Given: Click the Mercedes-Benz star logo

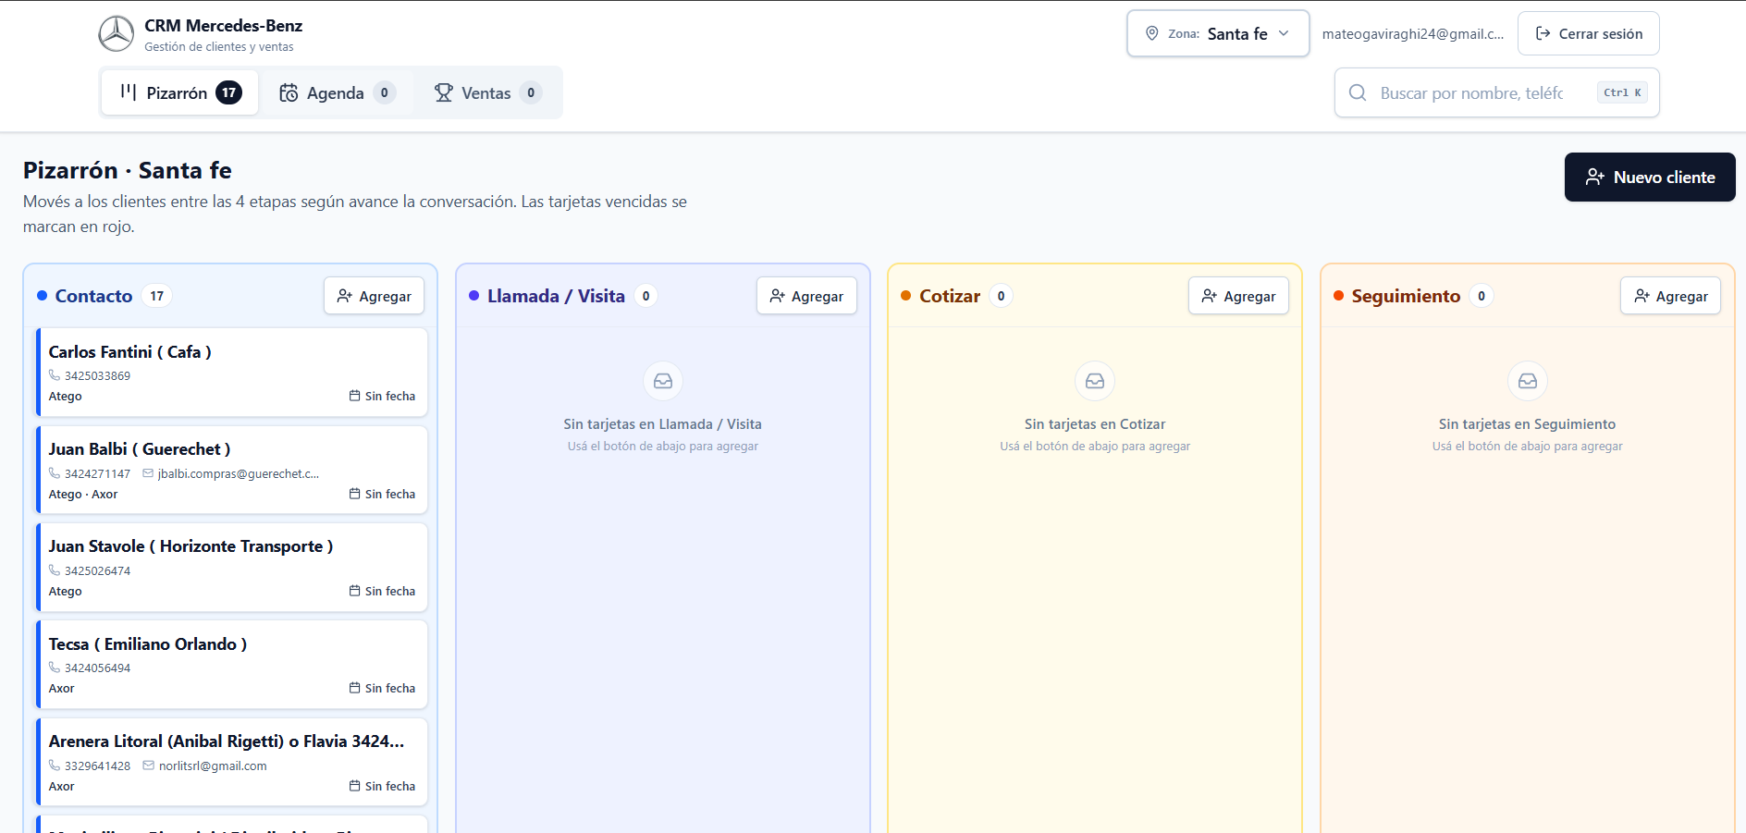Looking at the screenshot, I should 117,34.
